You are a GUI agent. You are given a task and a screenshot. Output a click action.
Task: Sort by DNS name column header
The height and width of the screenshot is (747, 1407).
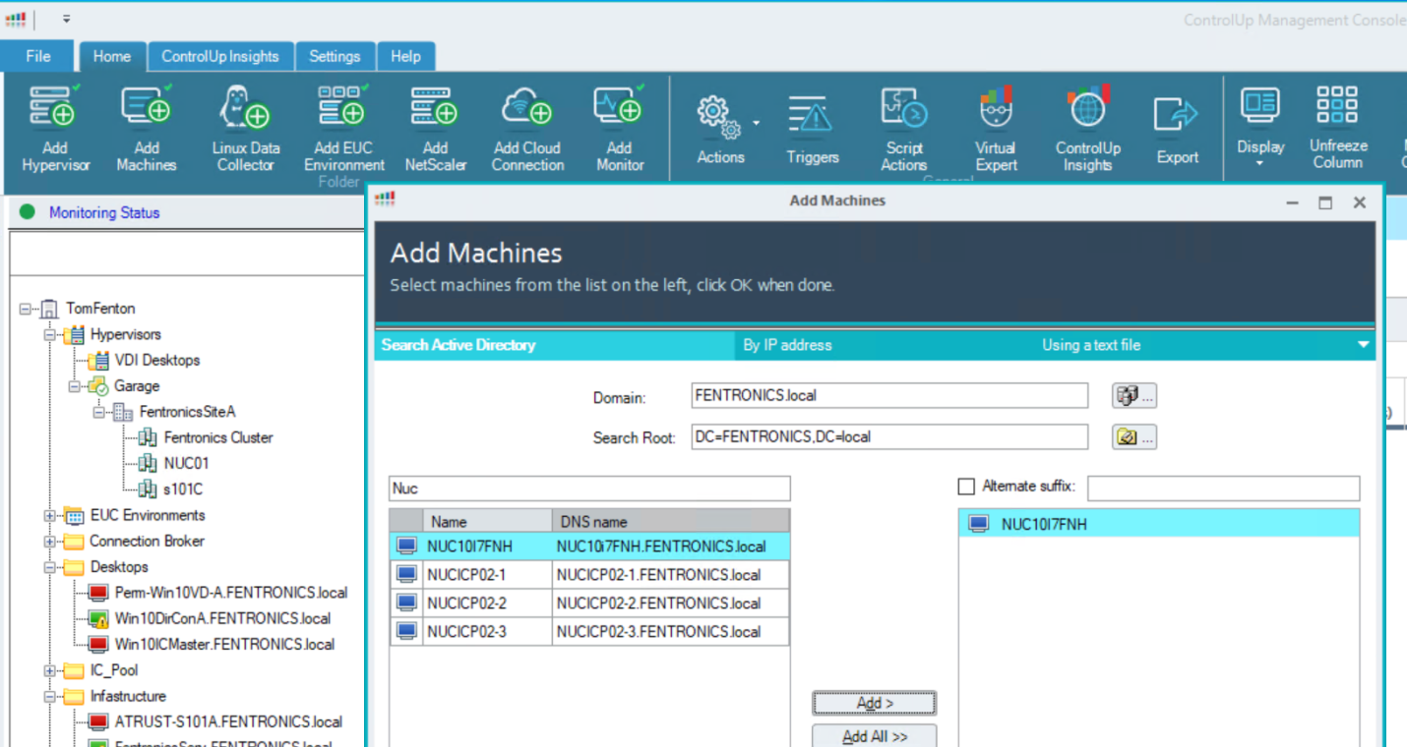click(x=671, y=521)
